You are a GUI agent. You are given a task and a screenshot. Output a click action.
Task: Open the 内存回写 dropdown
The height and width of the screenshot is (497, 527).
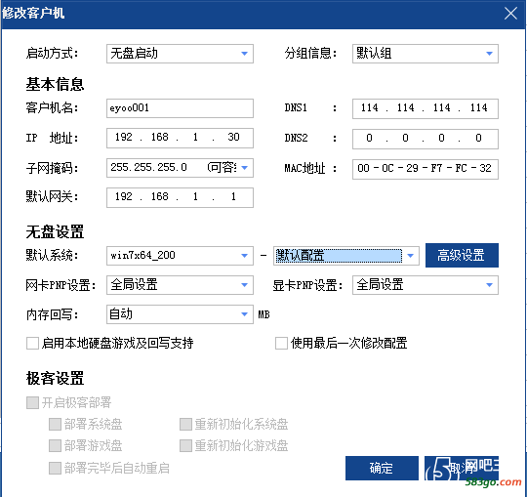180,314
